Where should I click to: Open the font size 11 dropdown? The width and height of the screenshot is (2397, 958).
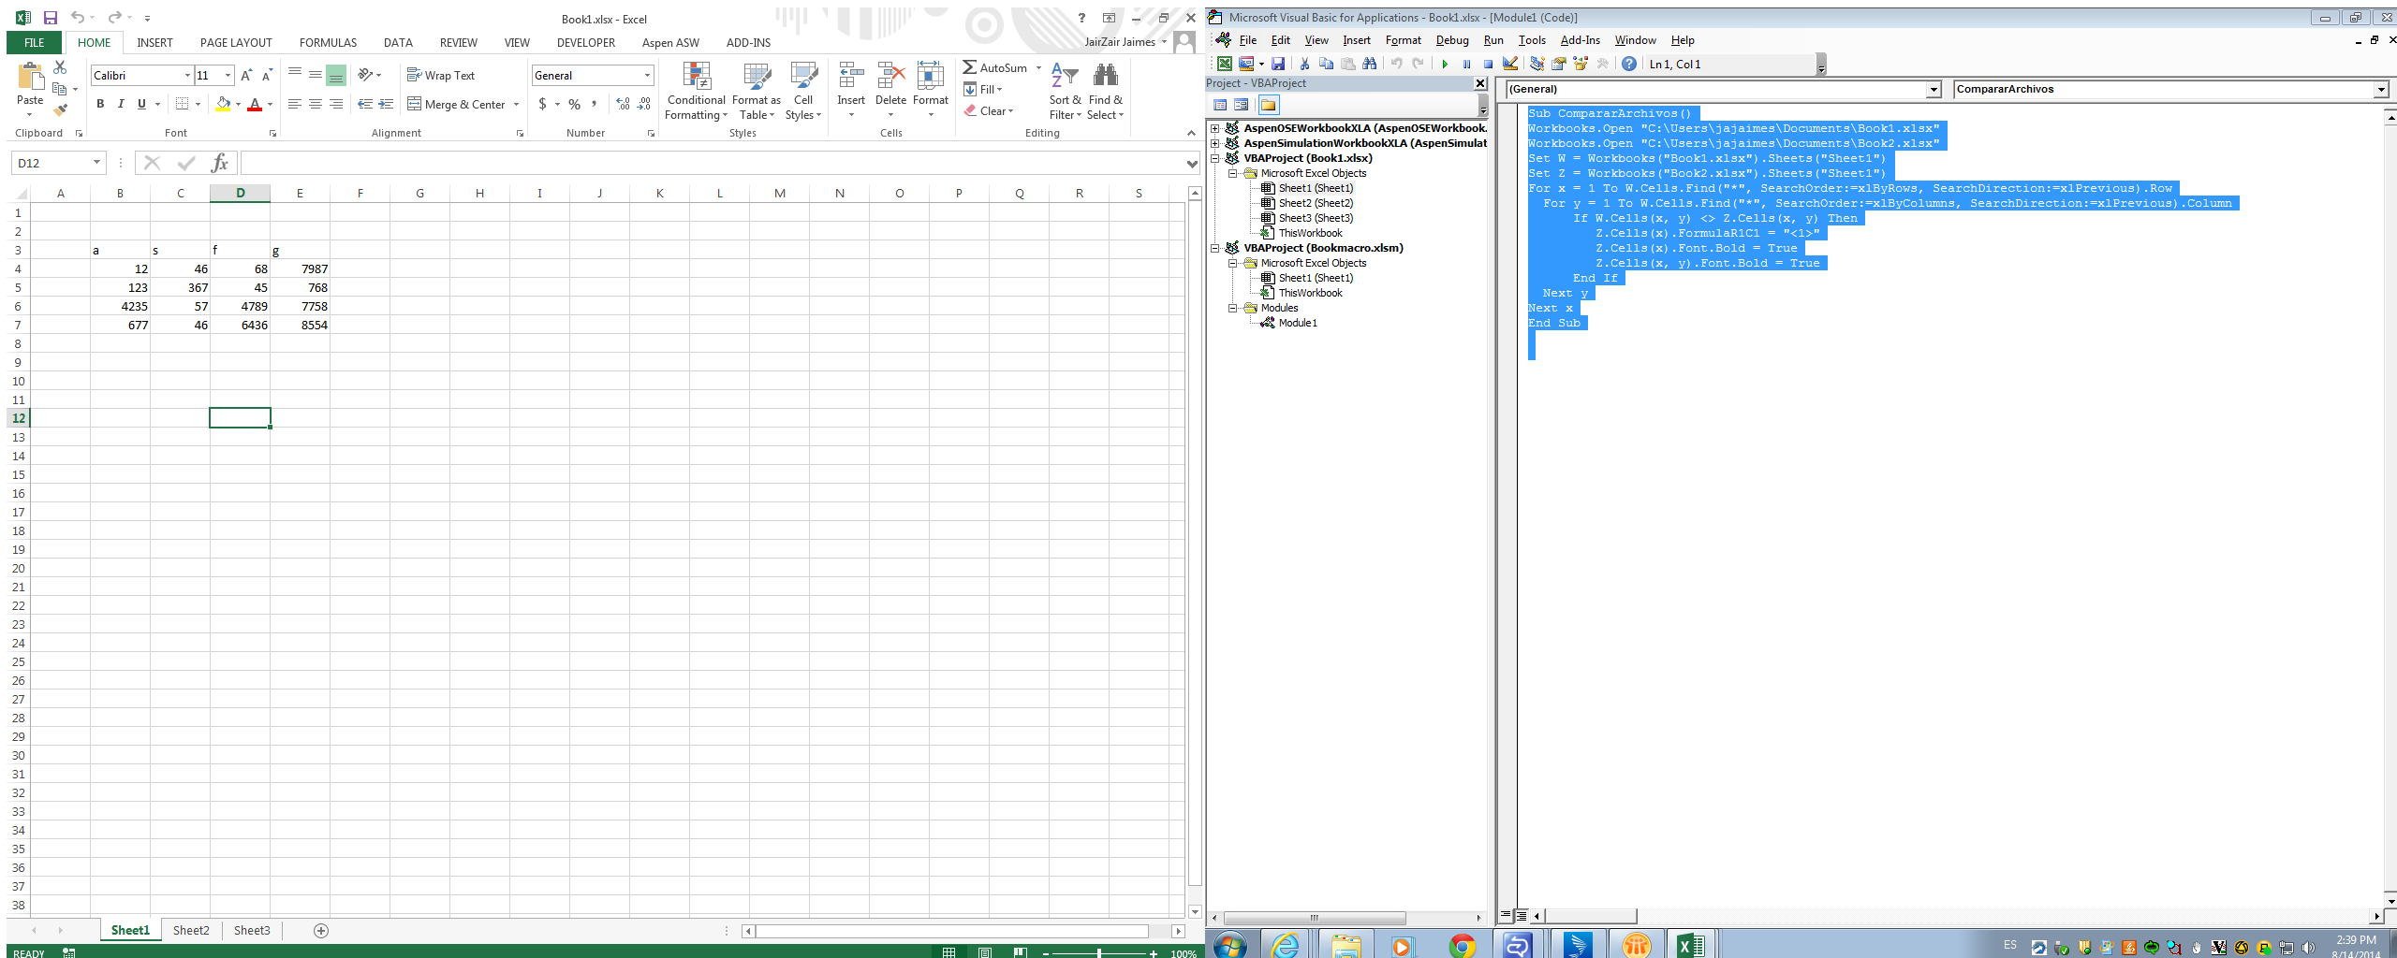[x=228, y=75]
